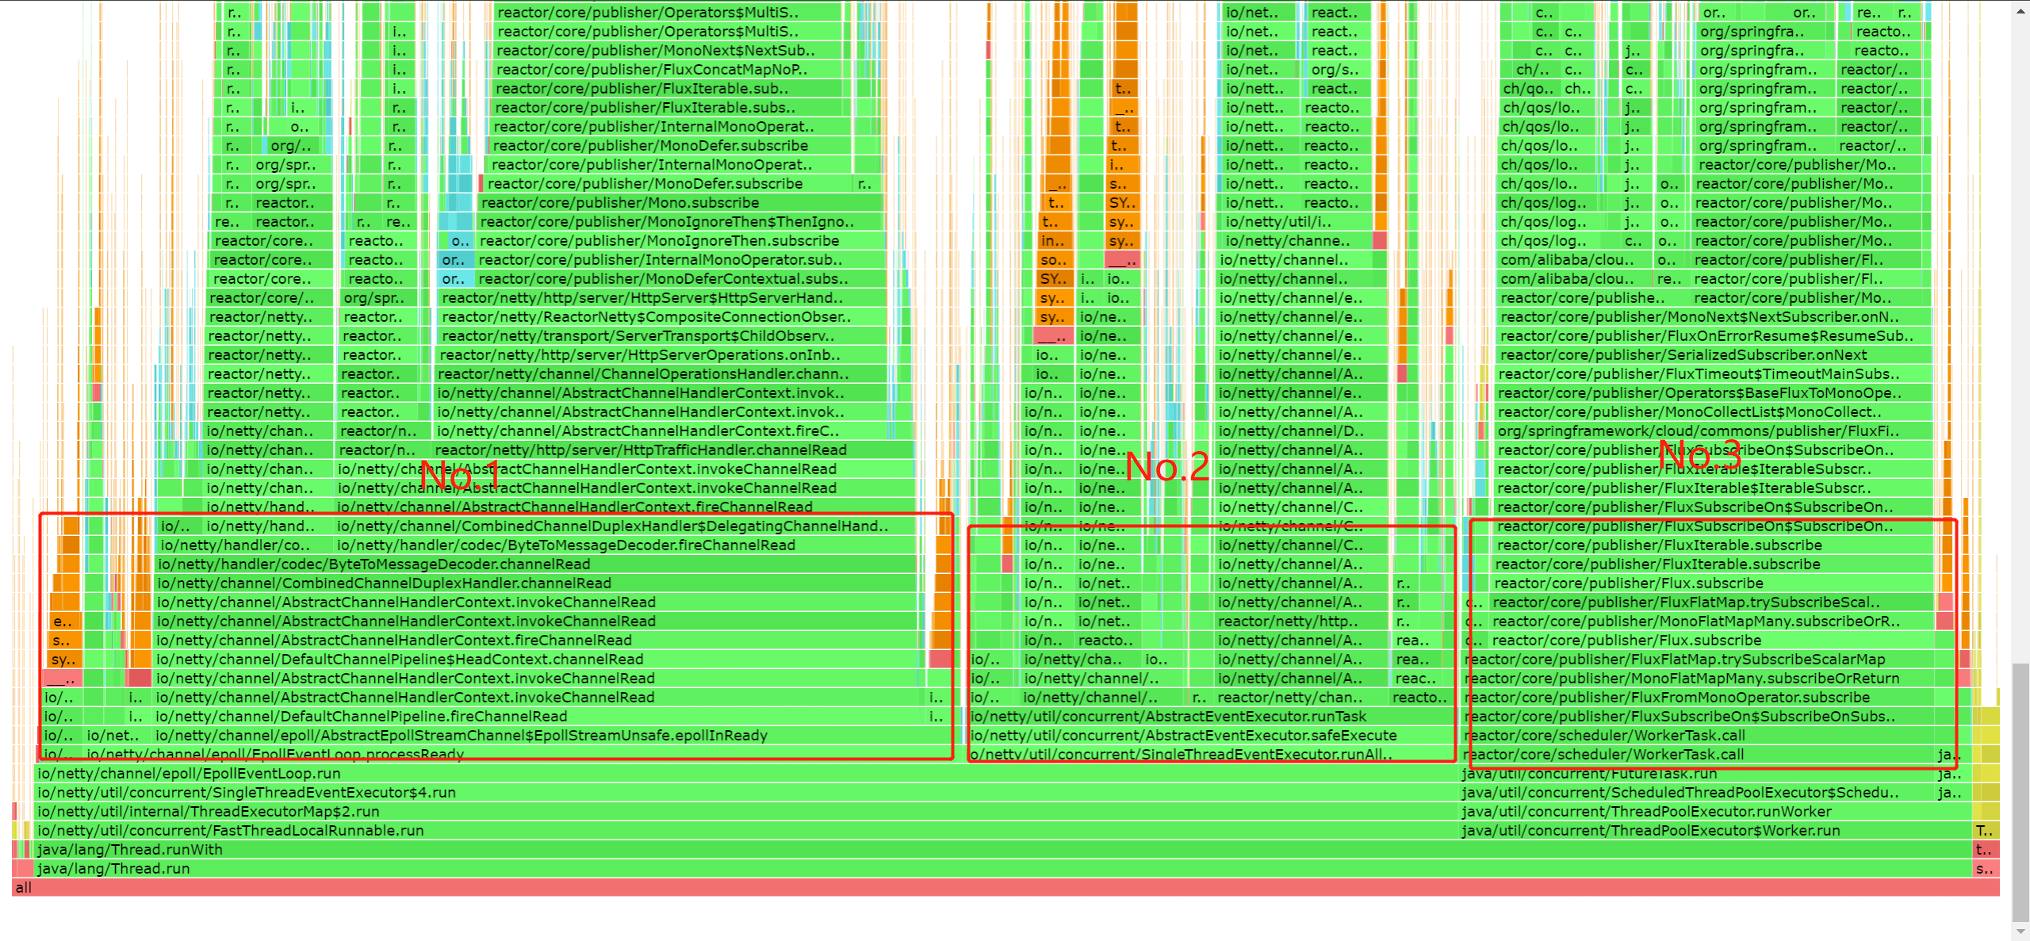Select MonoNext$NextSubscriber.onN.. frame
The image size is (2030, 941).
(x=1713, y=316)
